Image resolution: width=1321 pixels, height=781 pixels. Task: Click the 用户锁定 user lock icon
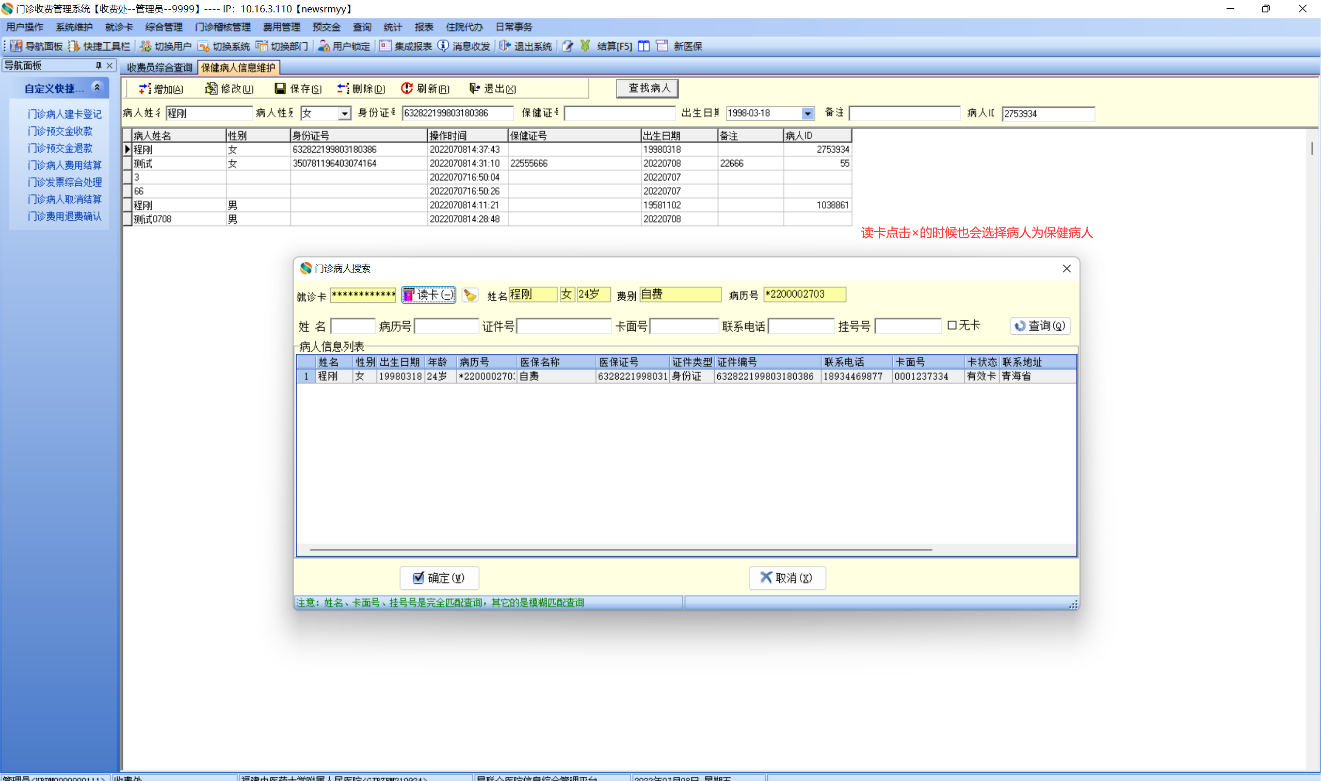coord(324,46)
